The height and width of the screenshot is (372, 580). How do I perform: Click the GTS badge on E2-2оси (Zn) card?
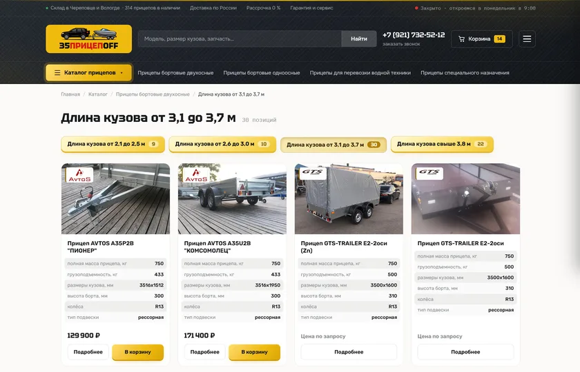tap(313, 173)
